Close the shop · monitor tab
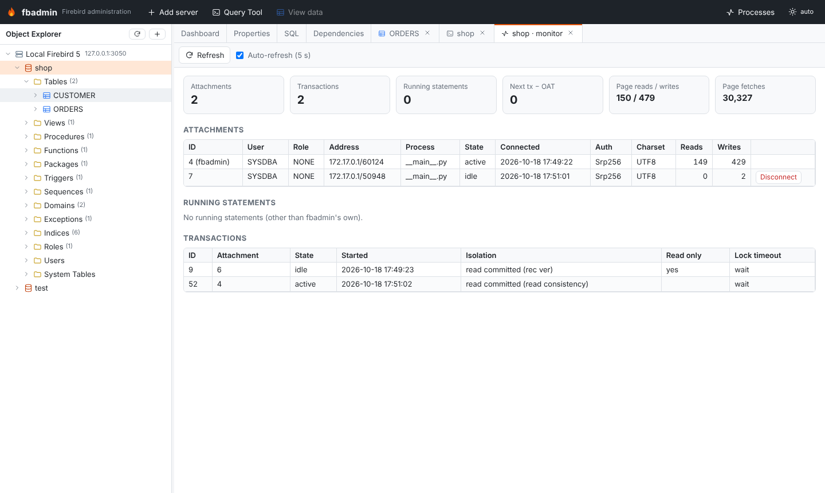The height and width of the screenshot is (493, 825). tap(571, 33)
